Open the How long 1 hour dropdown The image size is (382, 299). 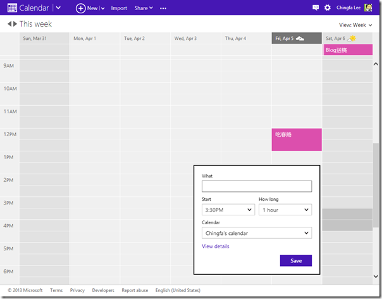click(285, 210)
